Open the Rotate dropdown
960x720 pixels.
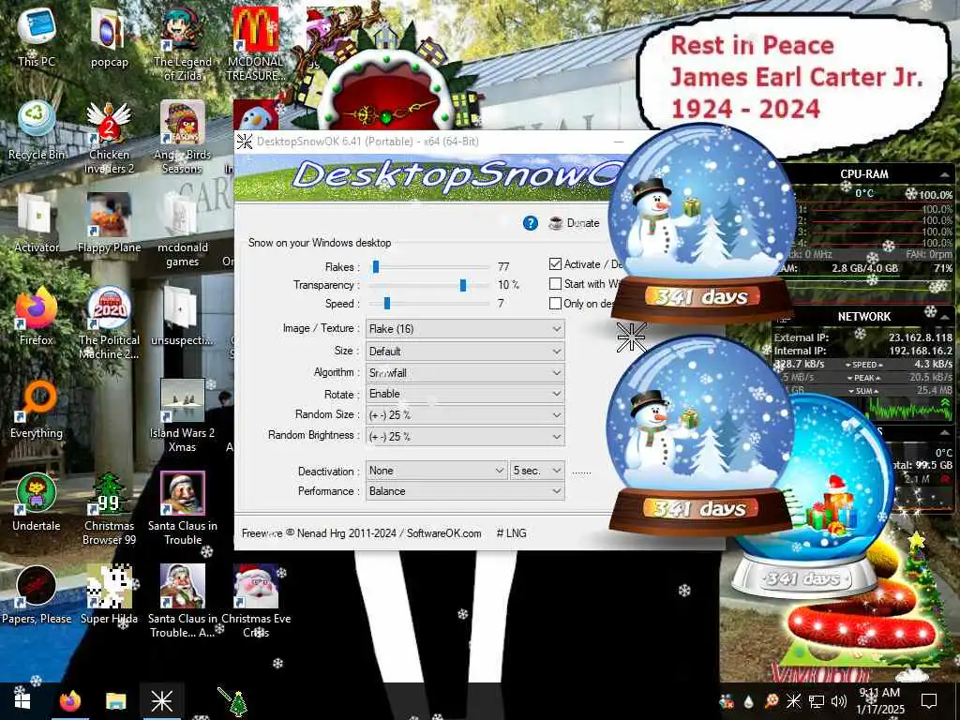(465, 394)
